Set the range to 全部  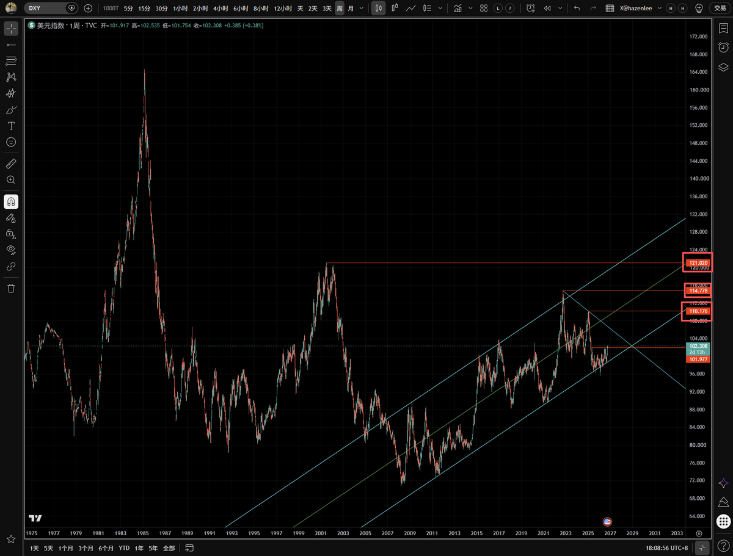(x=169, y=547)
